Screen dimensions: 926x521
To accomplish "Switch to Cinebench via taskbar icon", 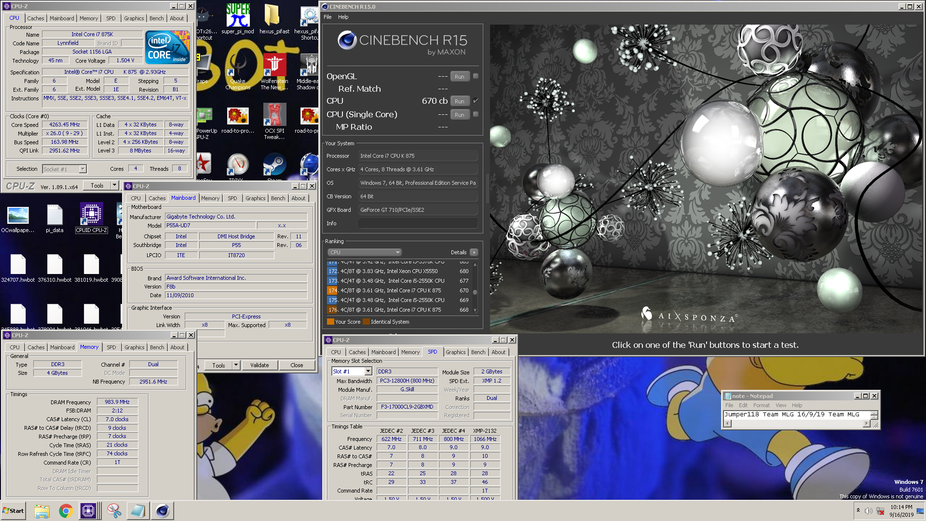I will (x=163, y=511).
